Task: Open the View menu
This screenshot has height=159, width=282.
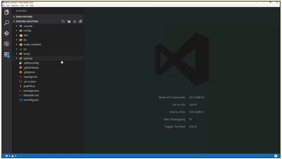Action: tap(22, 6)
